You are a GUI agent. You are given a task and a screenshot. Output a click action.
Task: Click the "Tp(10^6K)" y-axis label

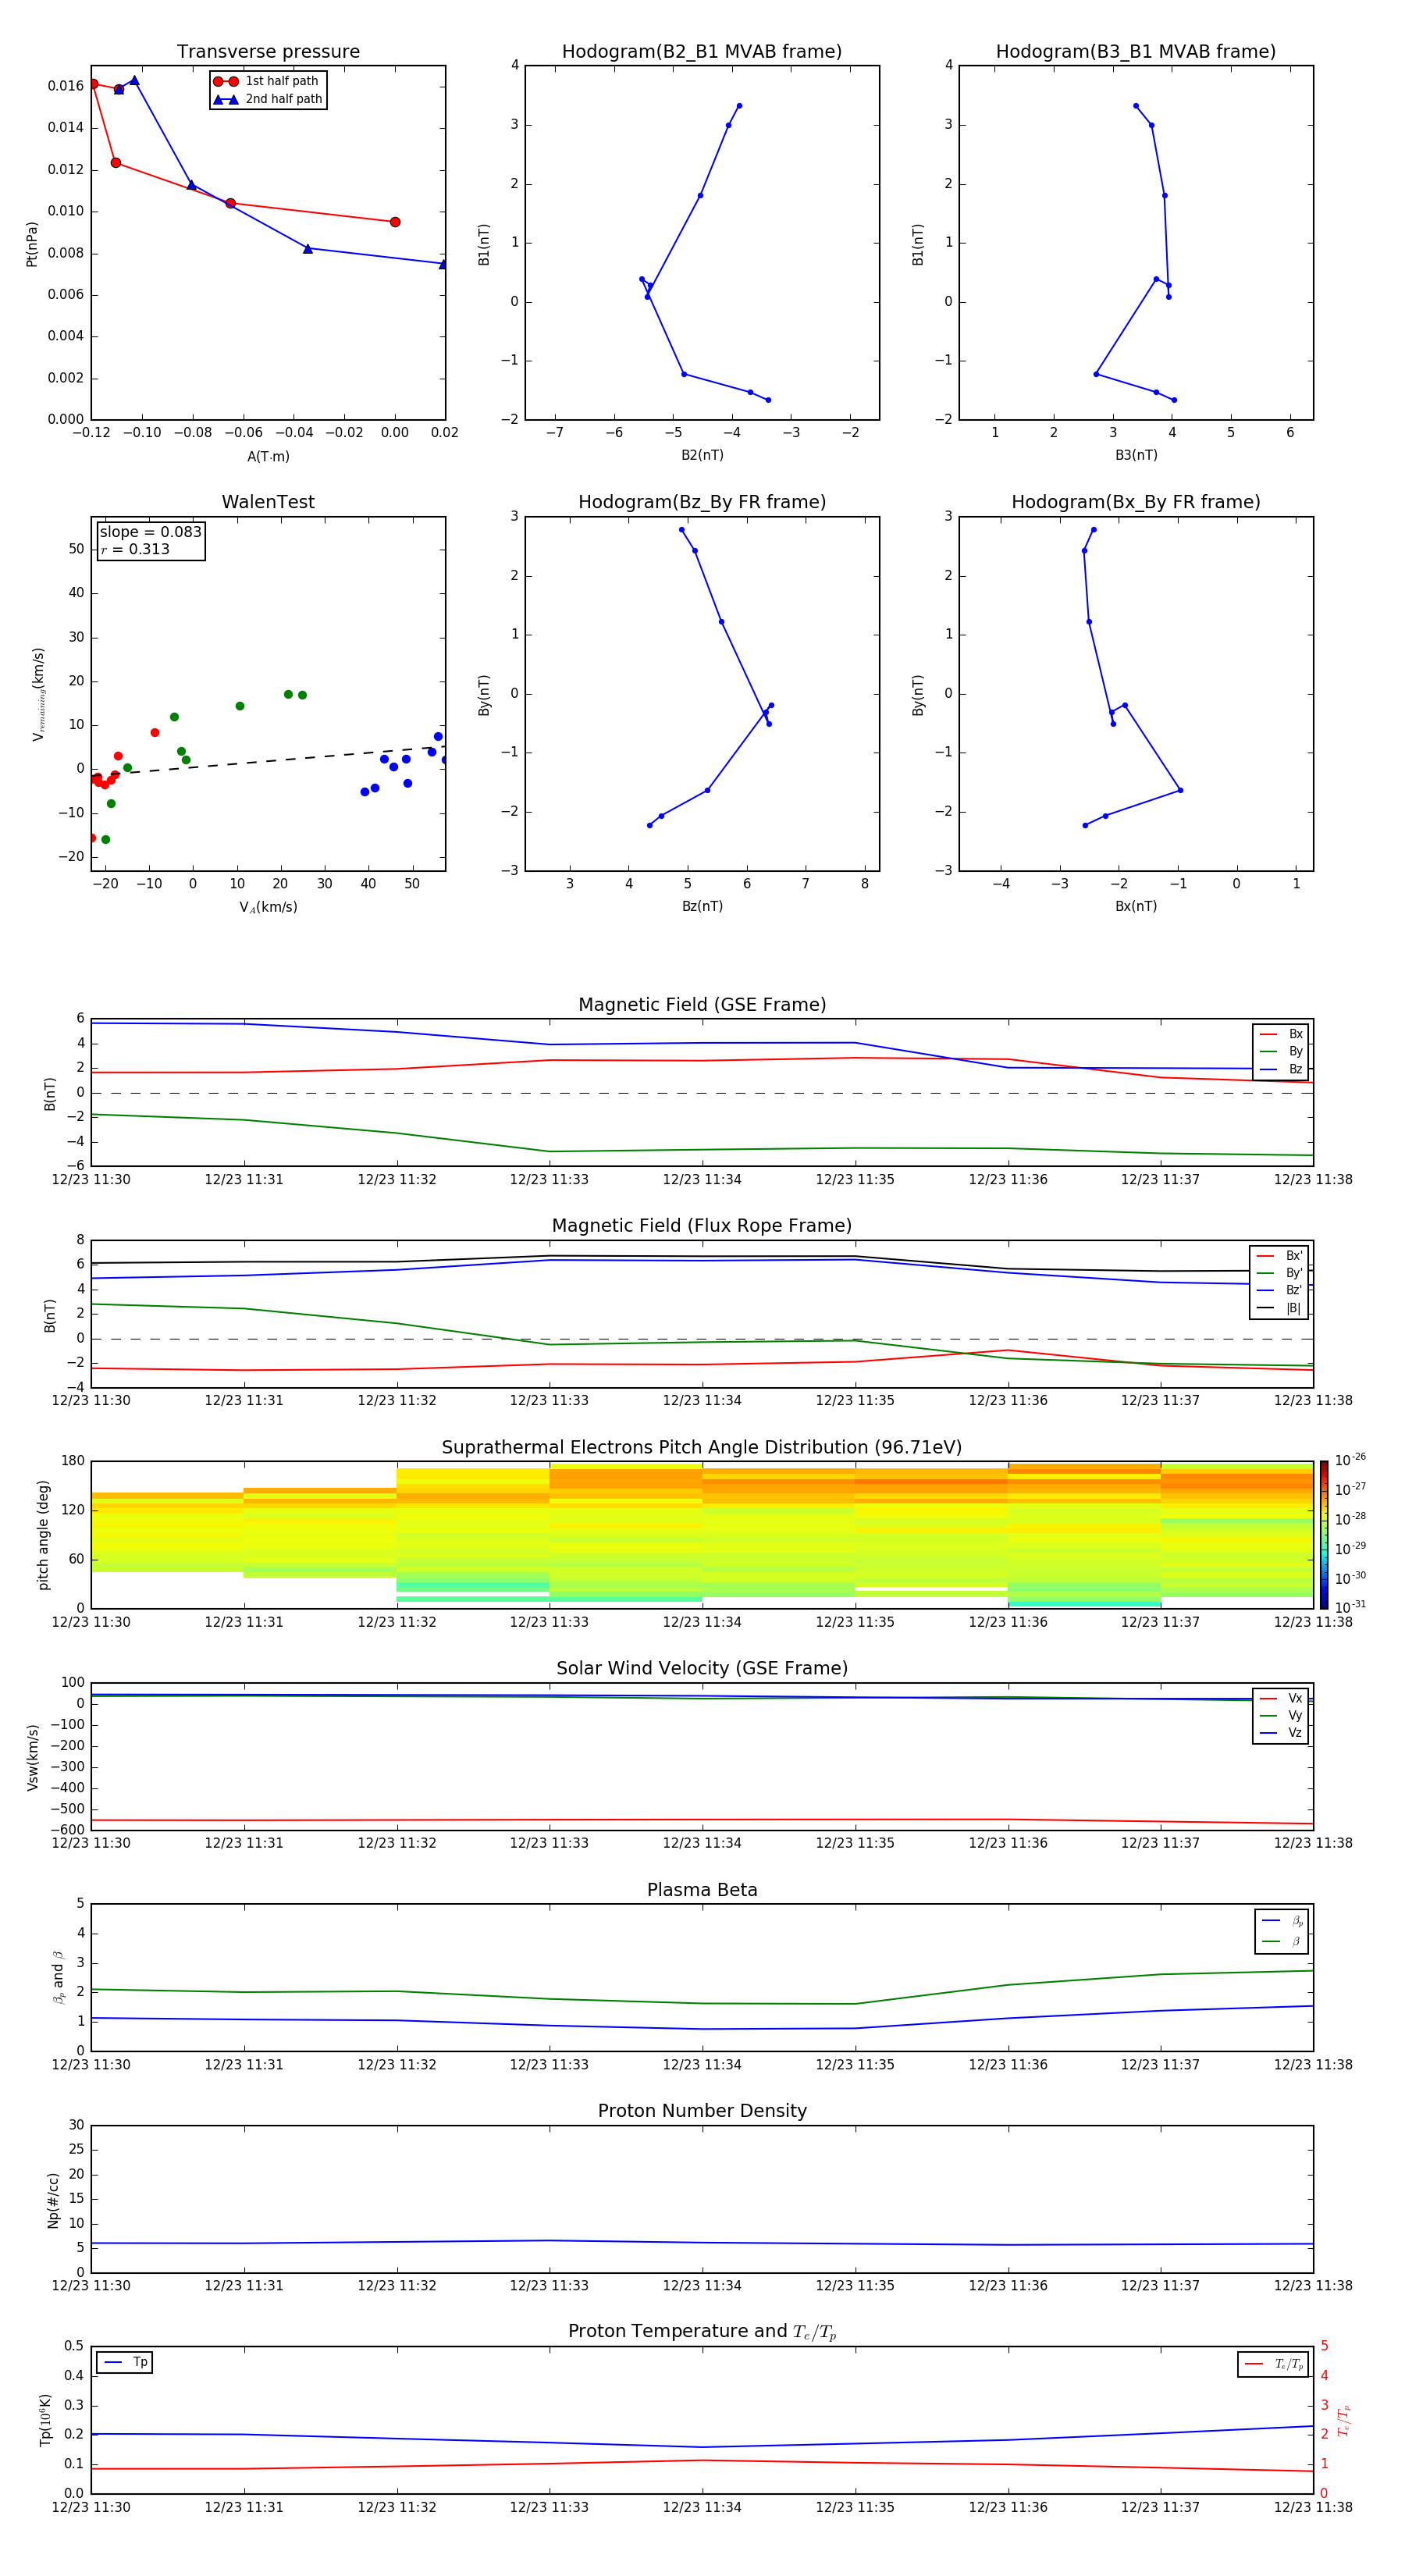(x=45, y=2420)
